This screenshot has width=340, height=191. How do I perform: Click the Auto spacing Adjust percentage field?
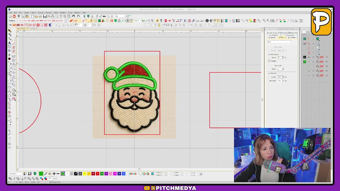280,58
